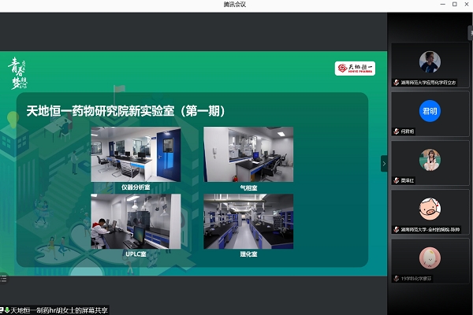Click microphone icon next to 龚泽红
Image resolution: width=473 pixels, height=315 pixels.
pos(397,180)
